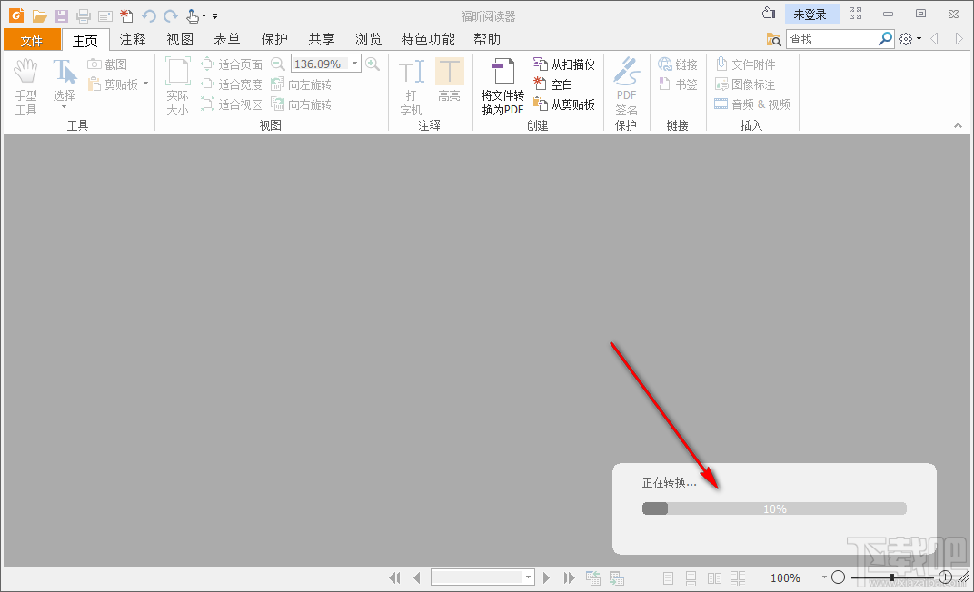Image resolution: width=974 pixels, height=592 pixels.
Task: Collapse the ribbon with the chevron arrow
Action: click(x=958, y=125)
